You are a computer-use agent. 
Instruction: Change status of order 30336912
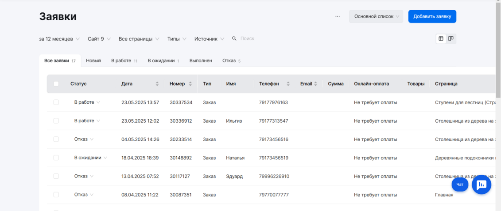point(87,121)
